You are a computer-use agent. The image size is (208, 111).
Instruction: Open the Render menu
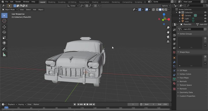(x=18, y=2)
